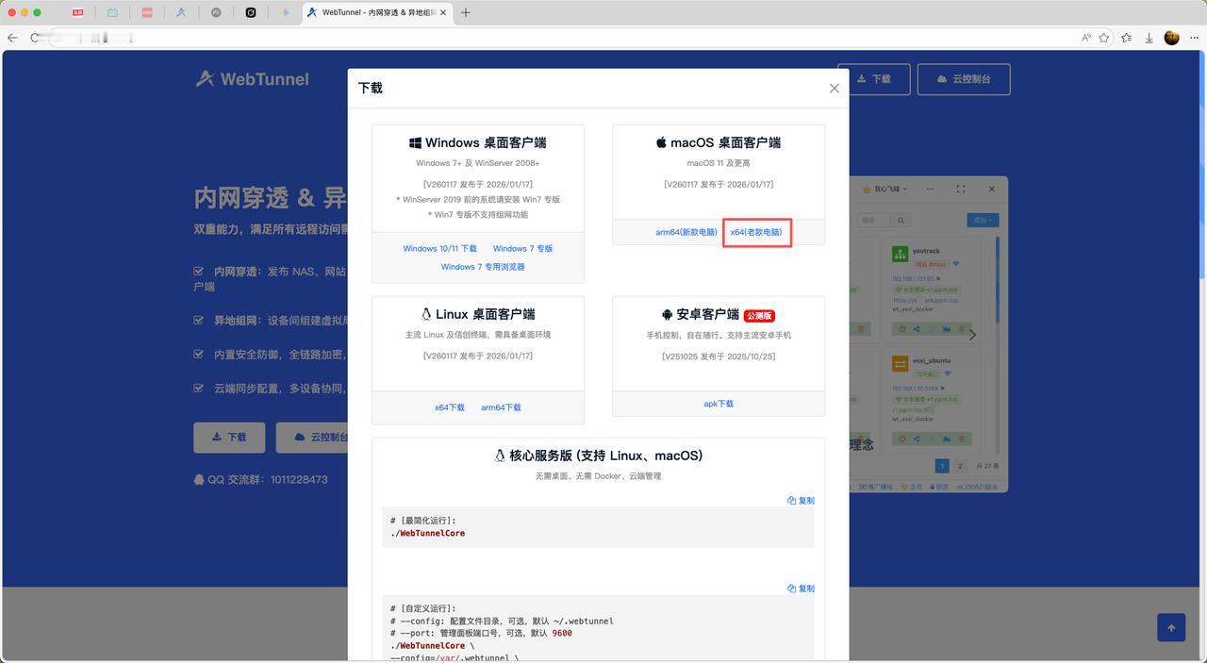Screen dimensions: 1207x663
Task: Click the download icon in the browser toolbar
Action: (x=1149, y=39)
